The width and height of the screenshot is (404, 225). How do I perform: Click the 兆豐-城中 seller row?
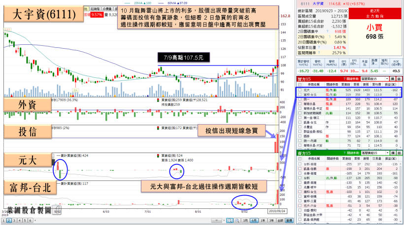[348, 187]
